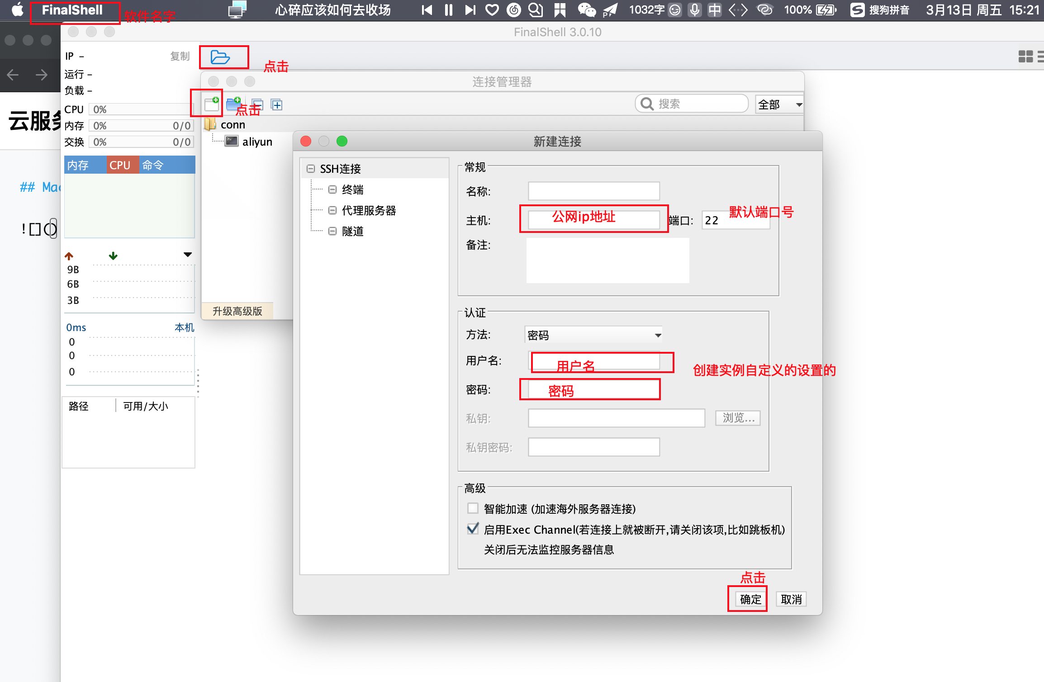This screenshot has height=682, width=1044.
Task: Open the 方法 authentication method dropdown
Action: pos(594,335)
